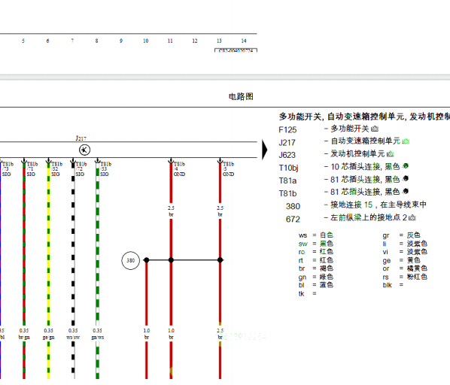Open connector icon in T81a row
The width and height of the screenshot is (450, 385).
pos(406,178)
